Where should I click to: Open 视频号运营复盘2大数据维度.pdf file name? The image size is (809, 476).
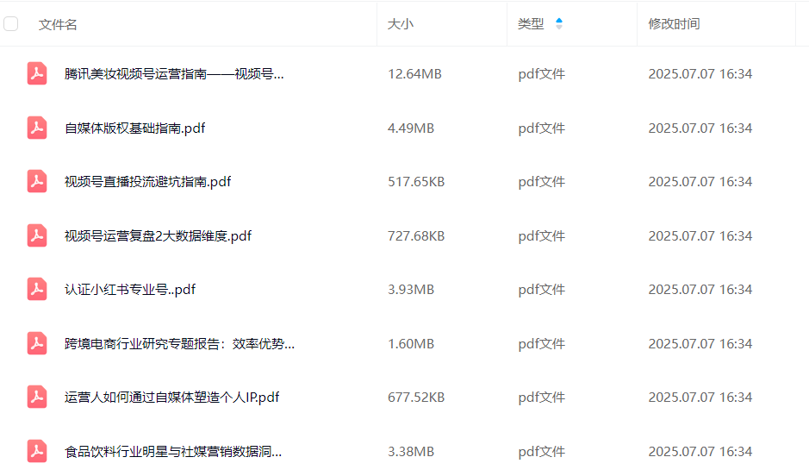coord(158,236)
